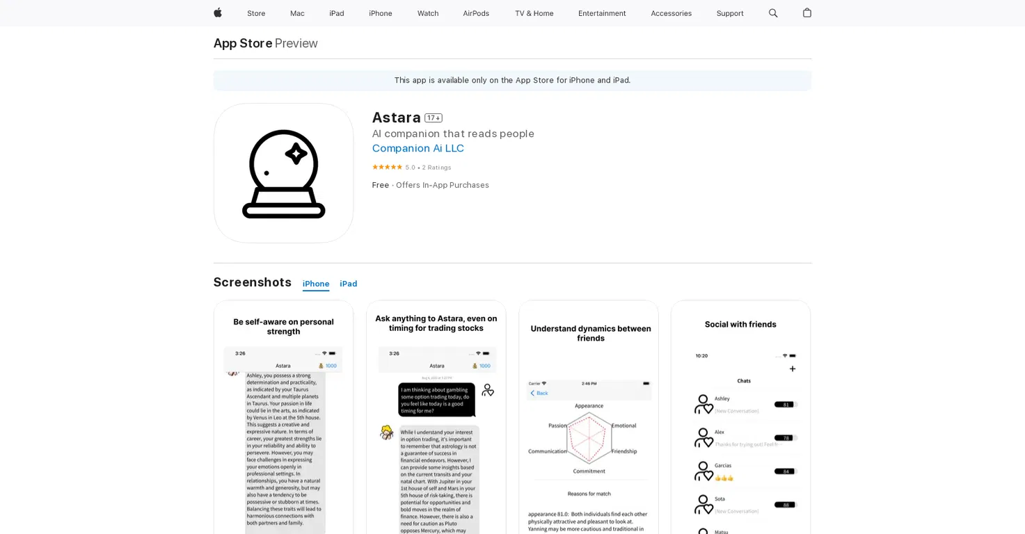This screenshot has height=534, width=1025.
Task: Open the AirPods menu item
Action: [476, 13]
